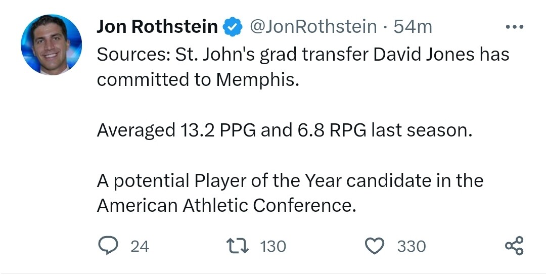Viewport: 546px width, 275px height.
Task: Click the blue verified checkmark badge
Action: pos(232,27)
